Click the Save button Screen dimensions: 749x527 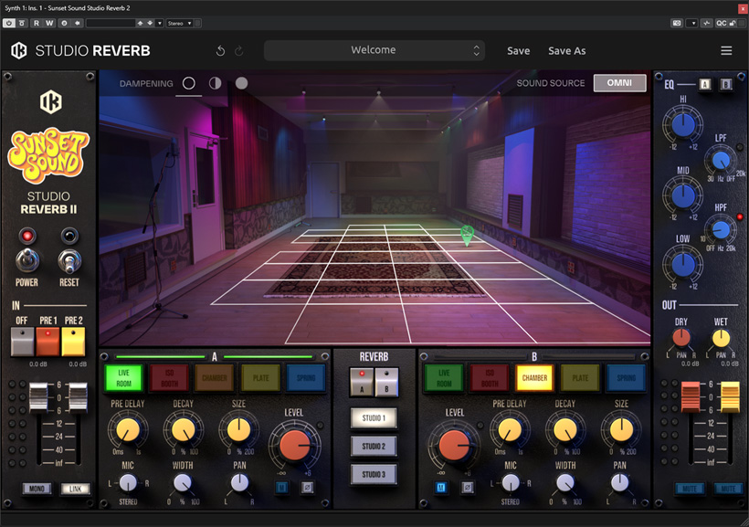point(518,50)
